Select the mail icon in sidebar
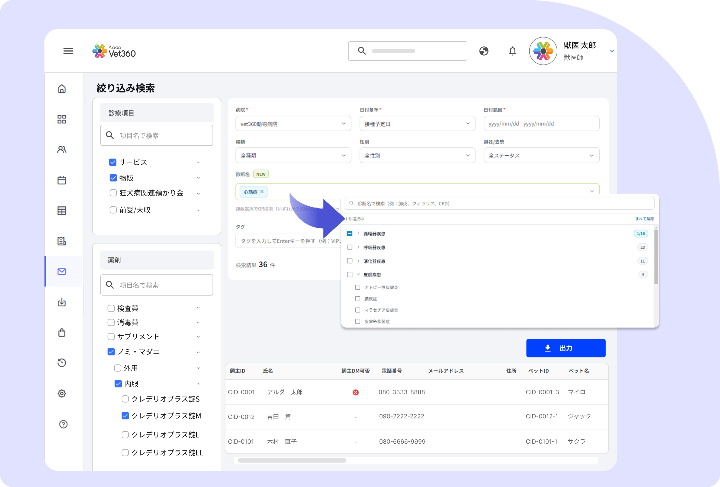Image resolution: width=720 pixels, height=487 pixels. tap(62, 271)
